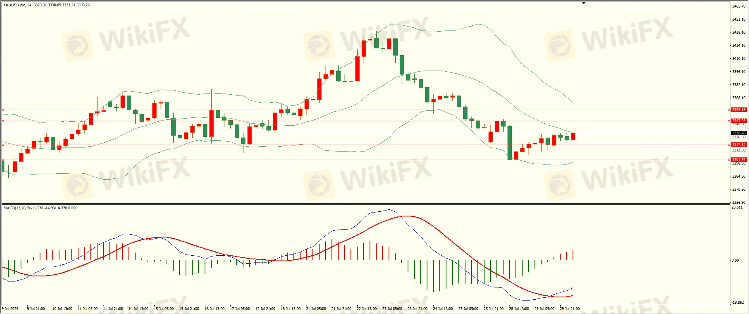Select the 3355.19 red price label
The image size is (749, 314).
click(x=739, y=110)
